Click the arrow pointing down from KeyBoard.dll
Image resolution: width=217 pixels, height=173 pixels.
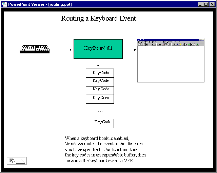tap(98, 63)
